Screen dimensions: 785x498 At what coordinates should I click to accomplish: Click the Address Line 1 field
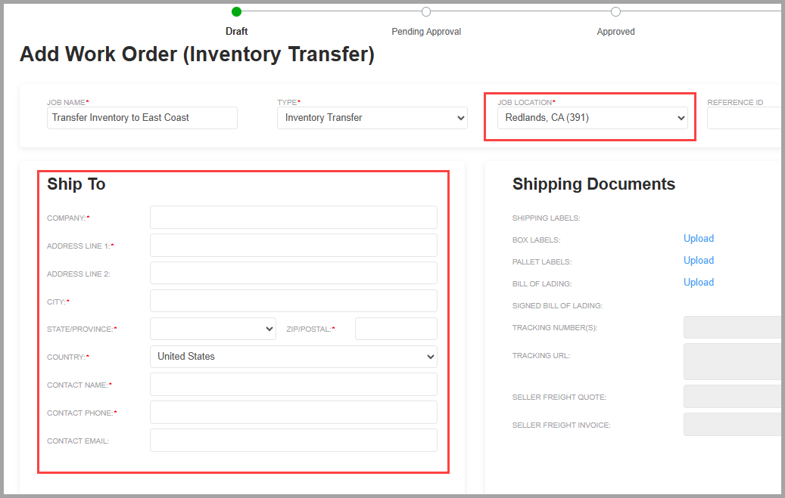[294, 246]
